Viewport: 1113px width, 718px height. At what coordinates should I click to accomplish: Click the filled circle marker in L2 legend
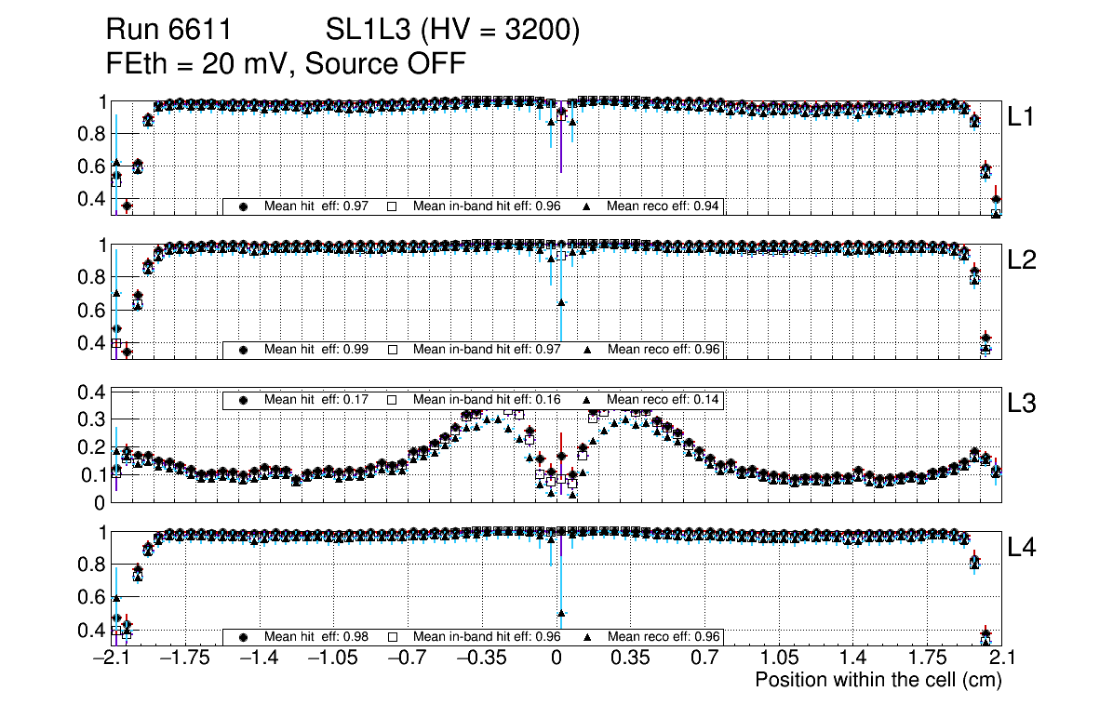[x=243, y=350]
